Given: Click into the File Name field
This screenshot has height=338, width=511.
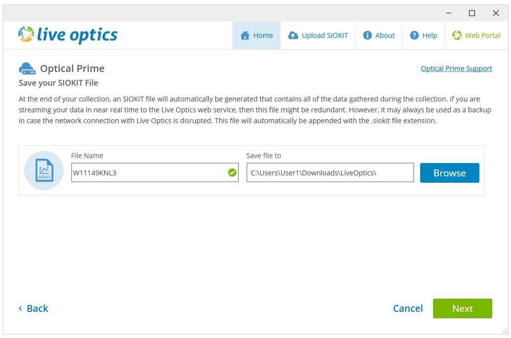Looking at the screenshot, I should [148, 173].
